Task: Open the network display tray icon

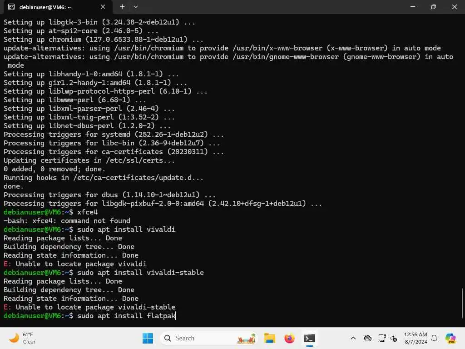Action: click(x=382, y=338)
